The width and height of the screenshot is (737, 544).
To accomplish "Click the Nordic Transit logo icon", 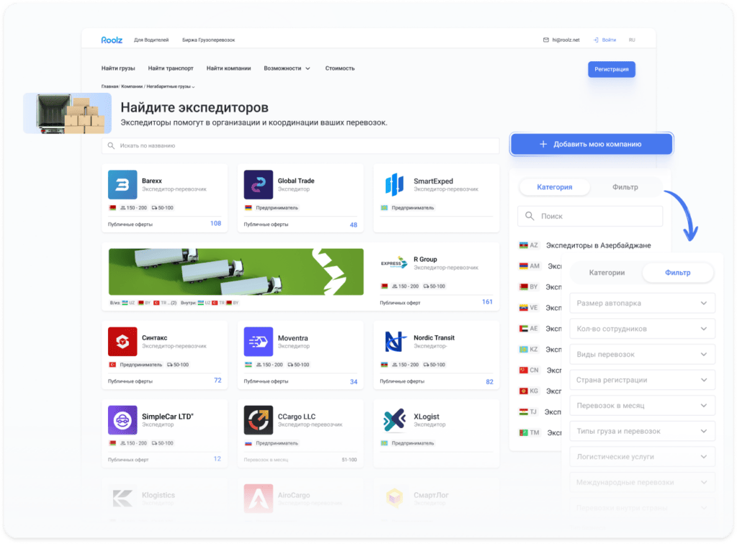I will 392,341.
